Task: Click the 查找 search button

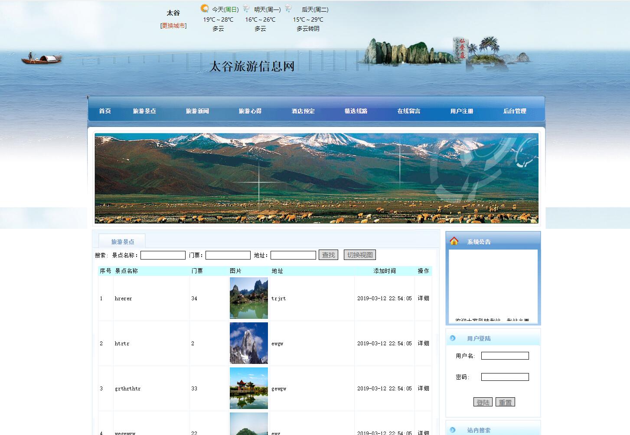Action: tap(328, 255)
